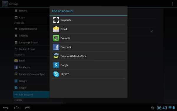Choose the Email envelope icon in dialog
Screen dimensions: 177x111
[56, 29]
